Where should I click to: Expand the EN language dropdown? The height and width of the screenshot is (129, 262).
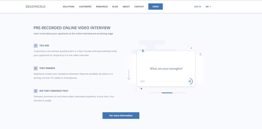click(x=208, y=7)
